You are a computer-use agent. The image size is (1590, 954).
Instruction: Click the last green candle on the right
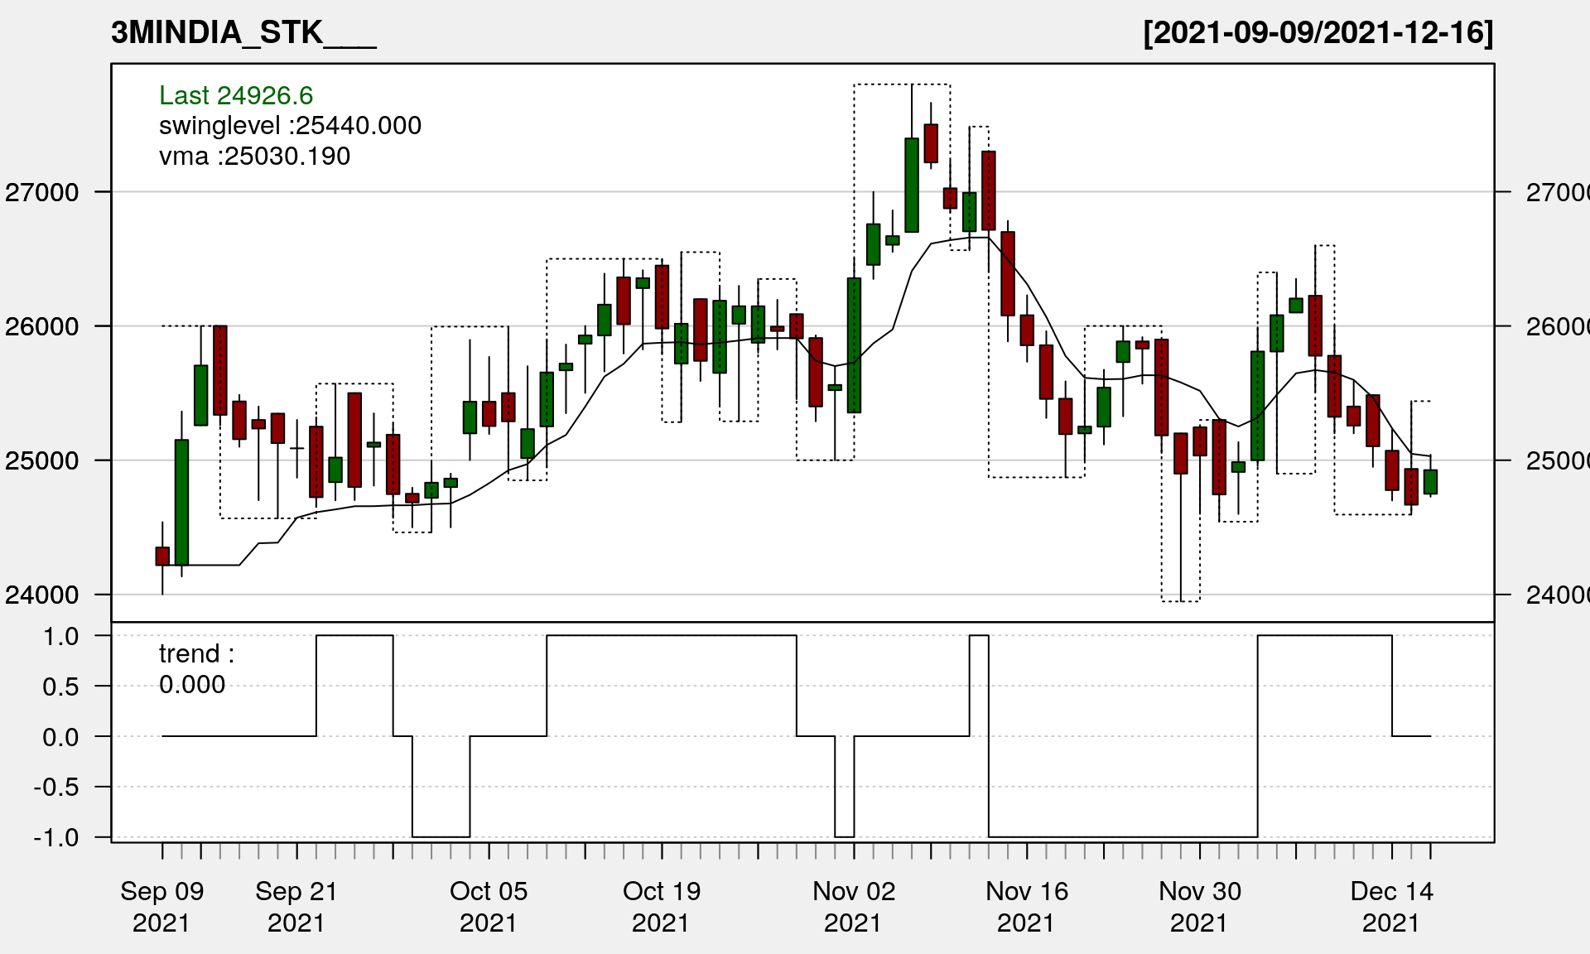(1430, 482)
